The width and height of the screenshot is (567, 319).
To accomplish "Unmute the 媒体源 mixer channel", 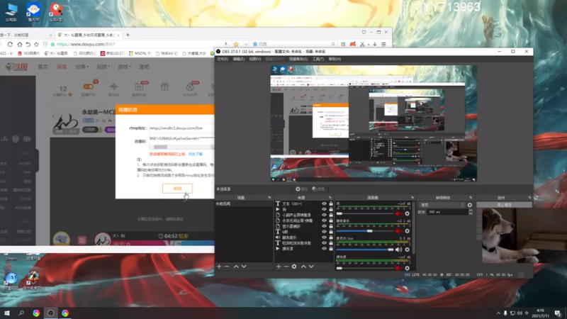I will coord(398,268).
